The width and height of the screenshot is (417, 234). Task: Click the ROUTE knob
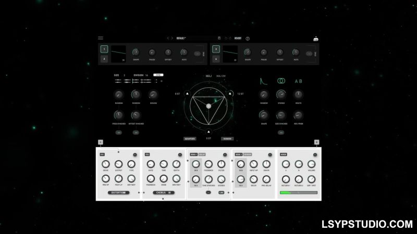(298, 95)
